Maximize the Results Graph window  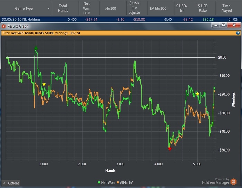click(223, 25)
